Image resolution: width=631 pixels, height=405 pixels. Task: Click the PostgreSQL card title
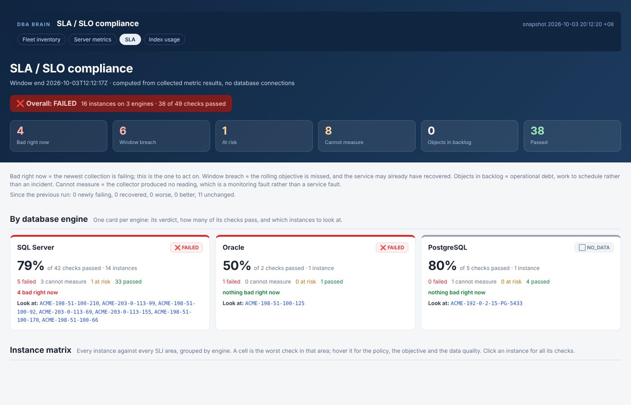[x=448, y=247]
